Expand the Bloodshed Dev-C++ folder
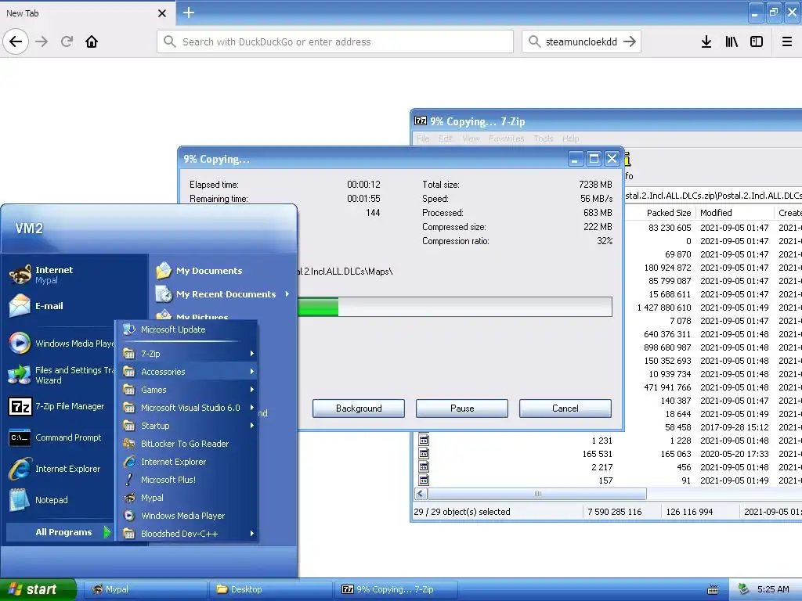The width and height of the screenshot is (802, 601). pyautogui.click(x=187, y=534)
